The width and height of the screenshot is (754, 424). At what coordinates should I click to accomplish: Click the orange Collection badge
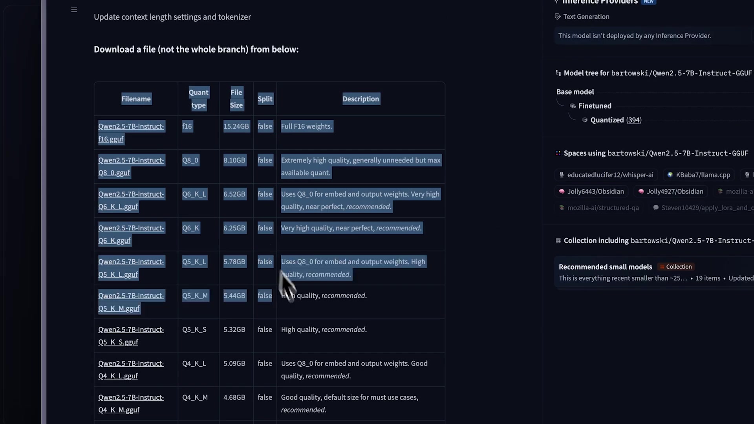tap(676, 267)
